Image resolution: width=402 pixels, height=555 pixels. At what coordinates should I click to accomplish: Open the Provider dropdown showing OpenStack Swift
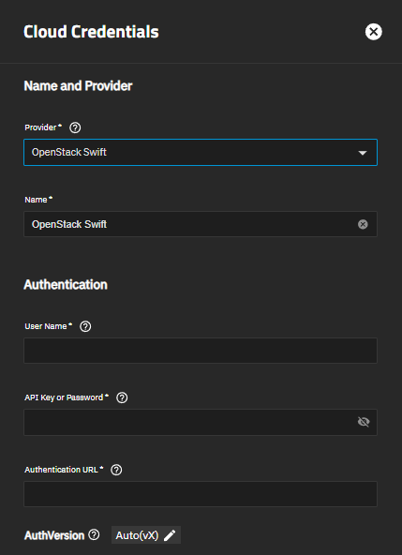pyautogui.click(x=201, y=152)
